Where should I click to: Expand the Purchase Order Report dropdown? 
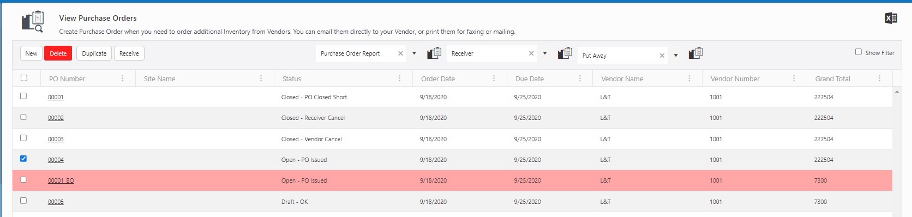click(414, 53)
